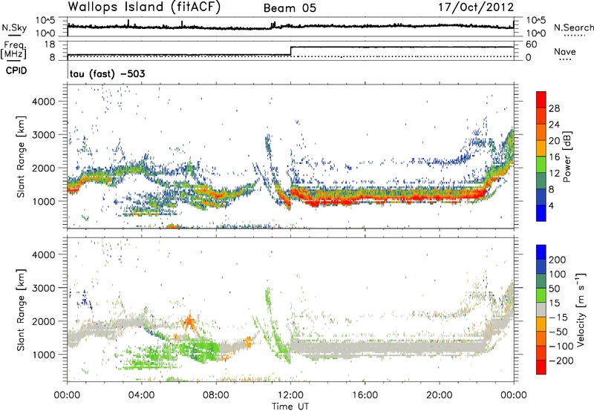Click the 'Power [dB]' color bar label

point(567,157)
